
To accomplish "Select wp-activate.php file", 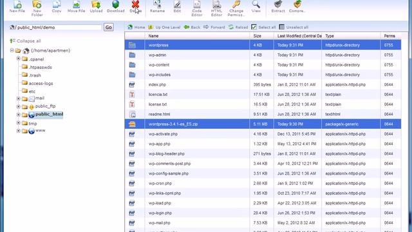I will click(263, 134).
